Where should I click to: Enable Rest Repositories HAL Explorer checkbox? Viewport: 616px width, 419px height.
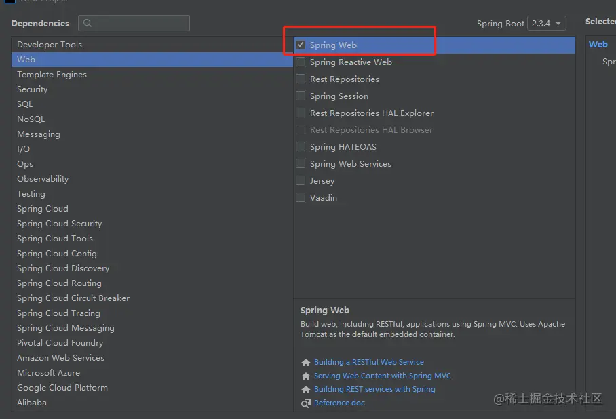coord(301,113)
